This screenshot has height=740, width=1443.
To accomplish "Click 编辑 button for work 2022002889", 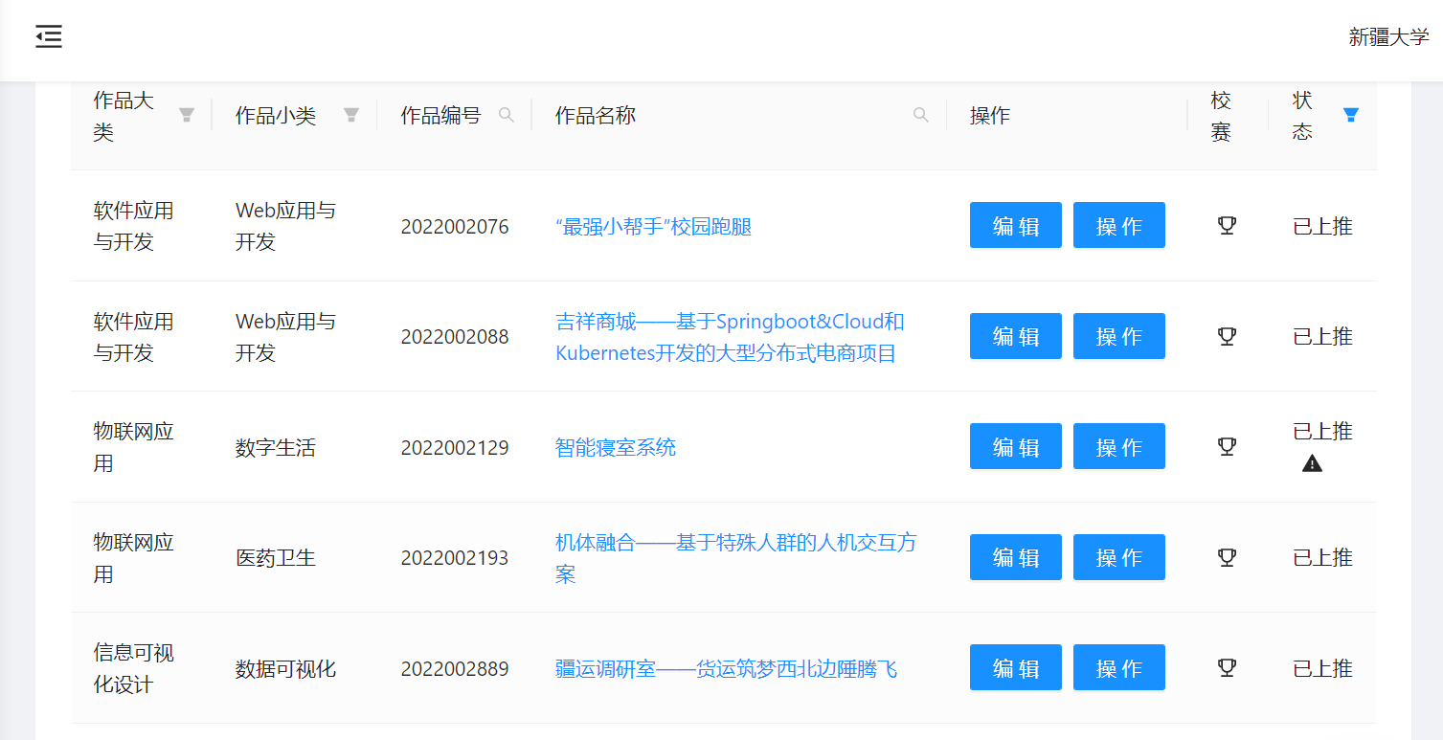I will click(1015, 668).
